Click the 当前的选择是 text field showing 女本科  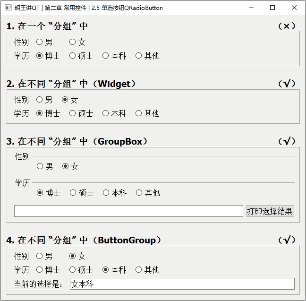tap(182, 284)
